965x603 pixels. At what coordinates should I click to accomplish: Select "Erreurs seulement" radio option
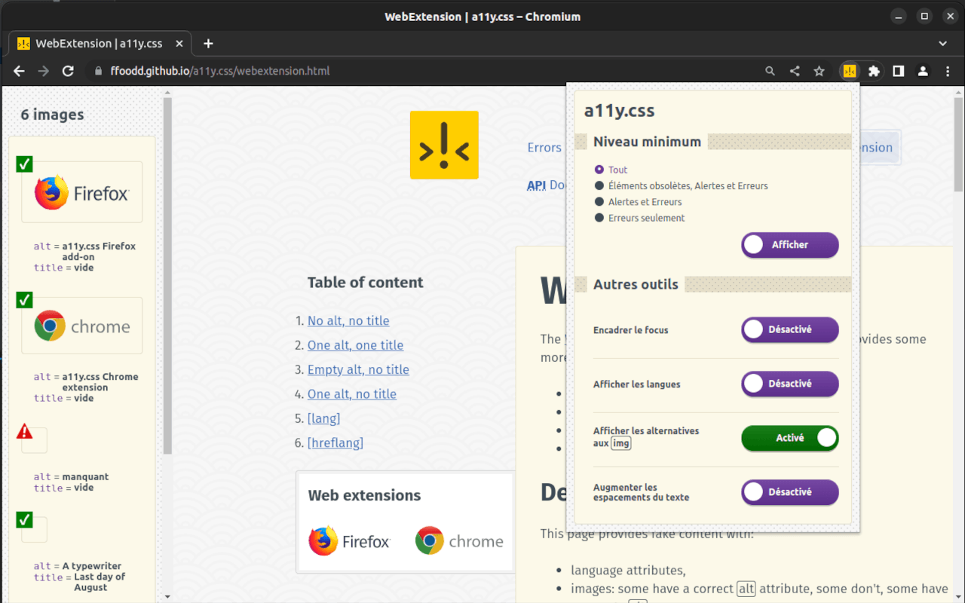(x=599, y=218)
